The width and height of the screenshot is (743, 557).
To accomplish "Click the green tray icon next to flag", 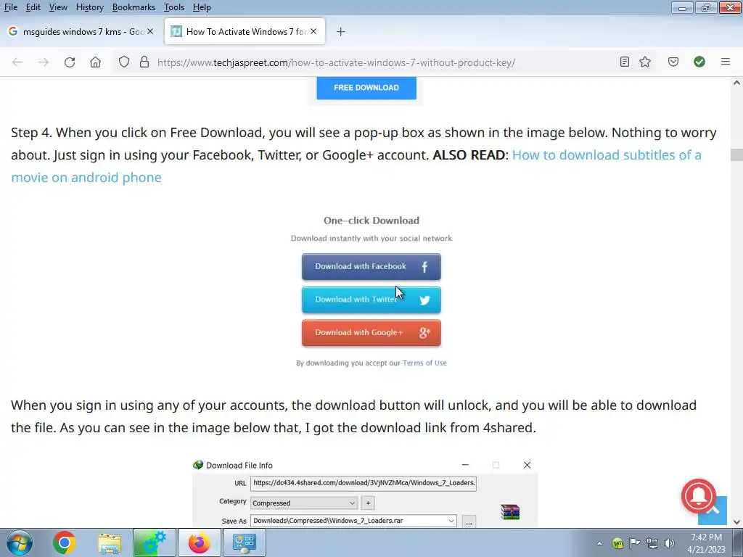I will click(617, 543).
